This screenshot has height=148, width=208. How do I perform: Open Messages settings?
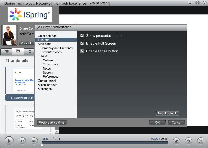tap(45, 89)
